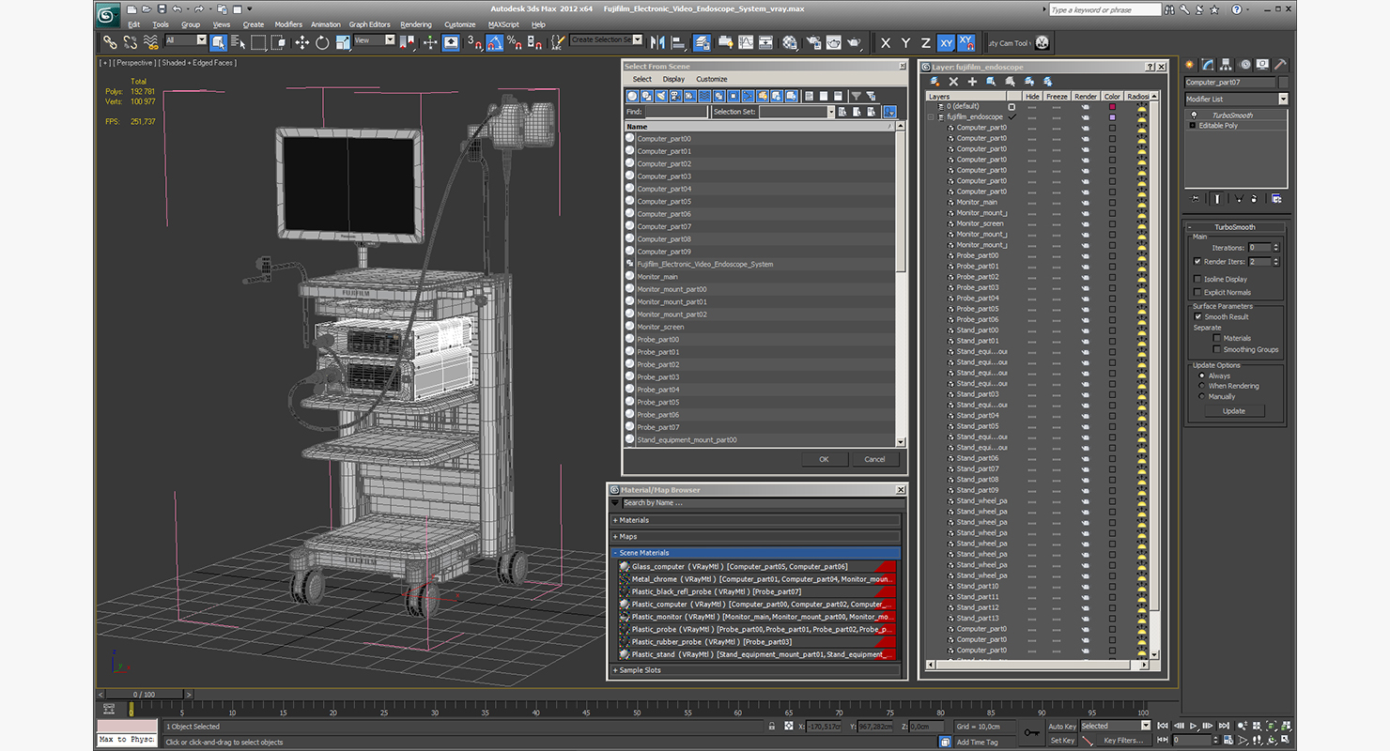Click the Render Production teapot icon
This screenshot has height=751, width=1390.
click(x=854, y=42)
